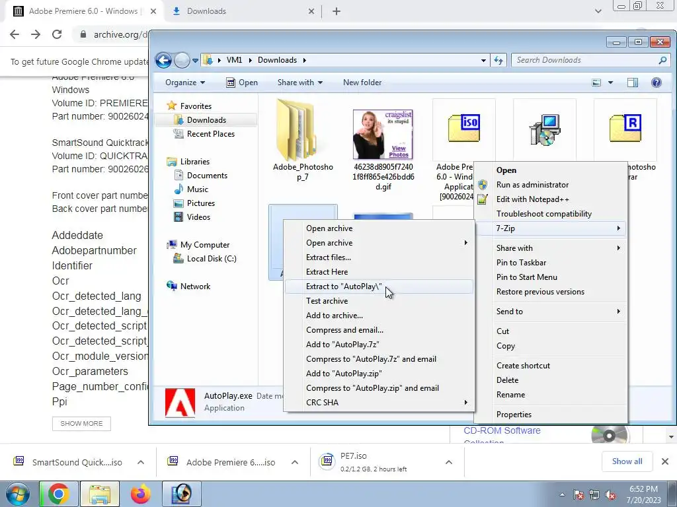Click the Explorer back navigation arrow
The width and height of the screenshot is (677, 507).
(x=164, y=60)
